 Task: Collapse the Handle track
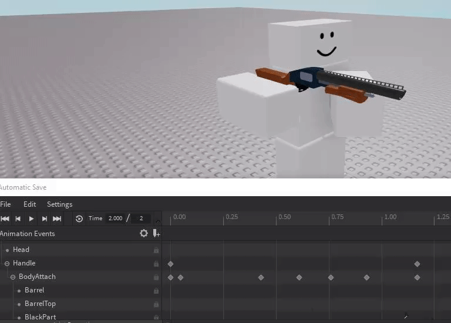7,264
